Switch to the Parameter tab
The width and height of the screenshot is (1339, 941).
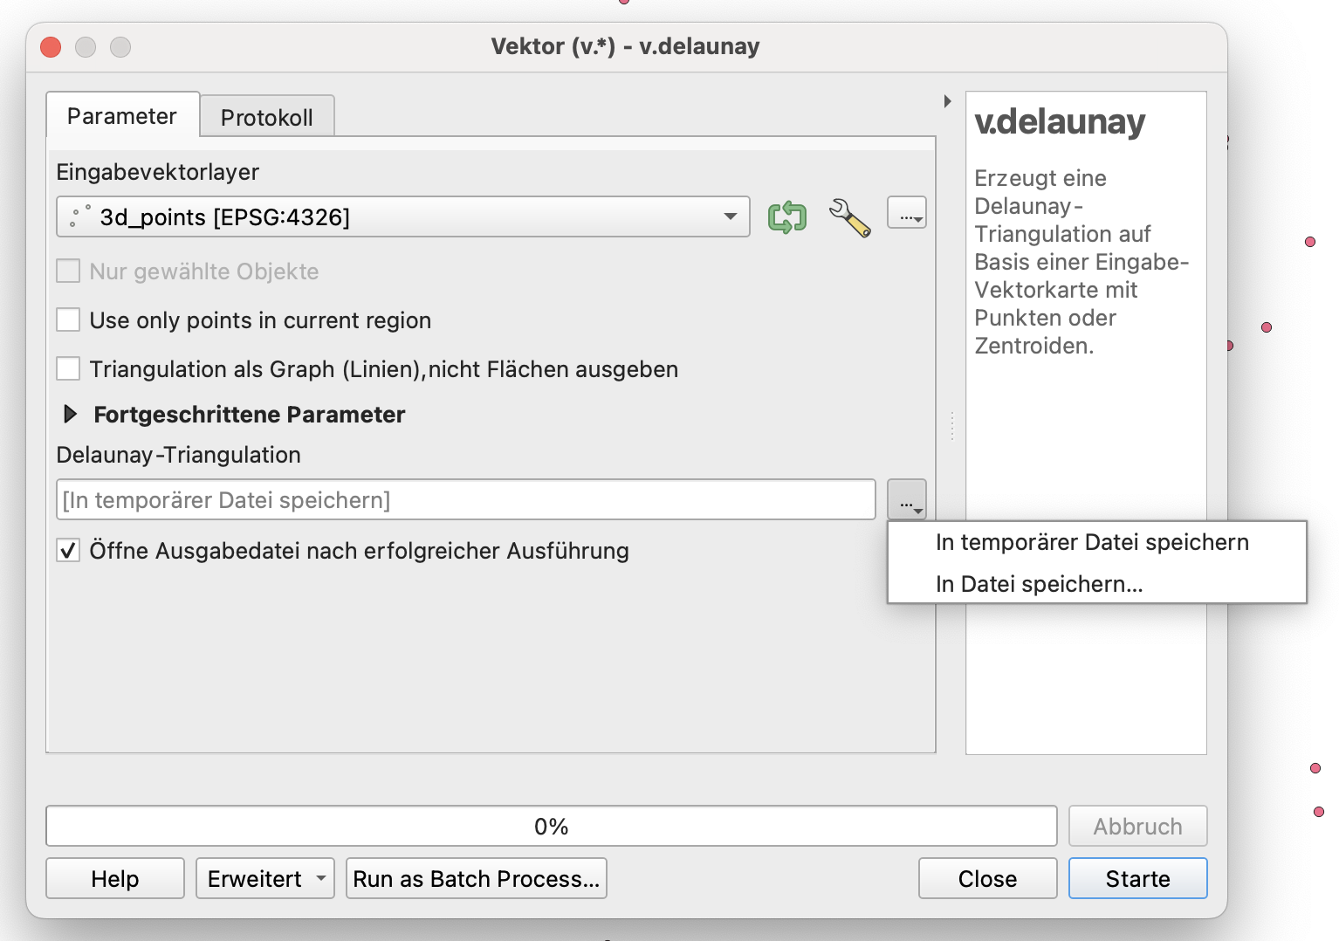click(x=122, y=116)
